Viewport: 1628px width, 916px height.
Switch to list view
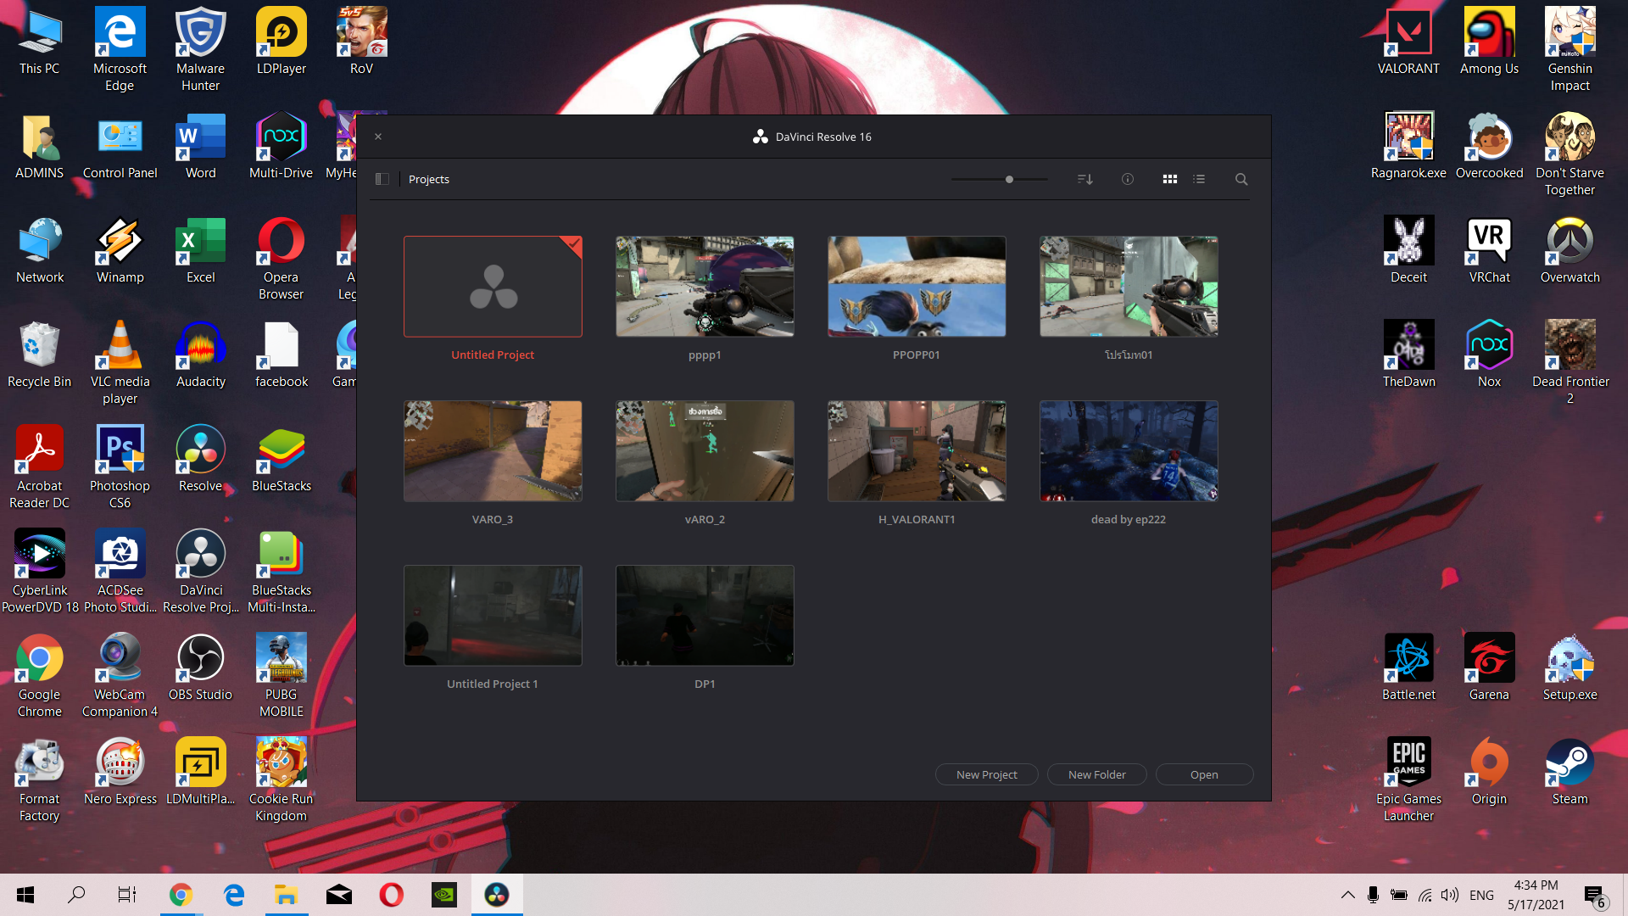[x=1199, y=179]
